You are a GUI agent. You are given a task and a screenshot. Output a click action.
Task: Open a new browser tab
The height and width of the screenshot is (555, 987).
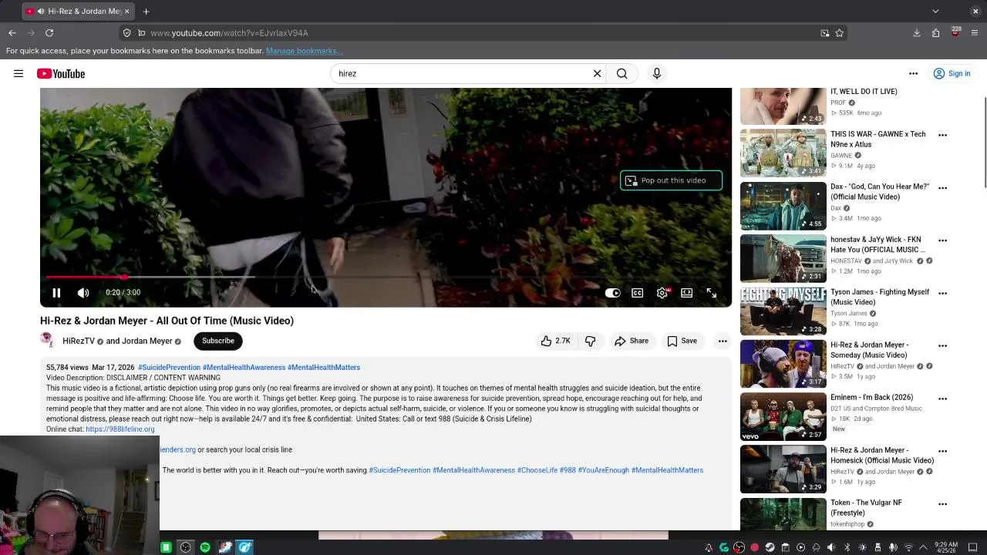point(146,11)
